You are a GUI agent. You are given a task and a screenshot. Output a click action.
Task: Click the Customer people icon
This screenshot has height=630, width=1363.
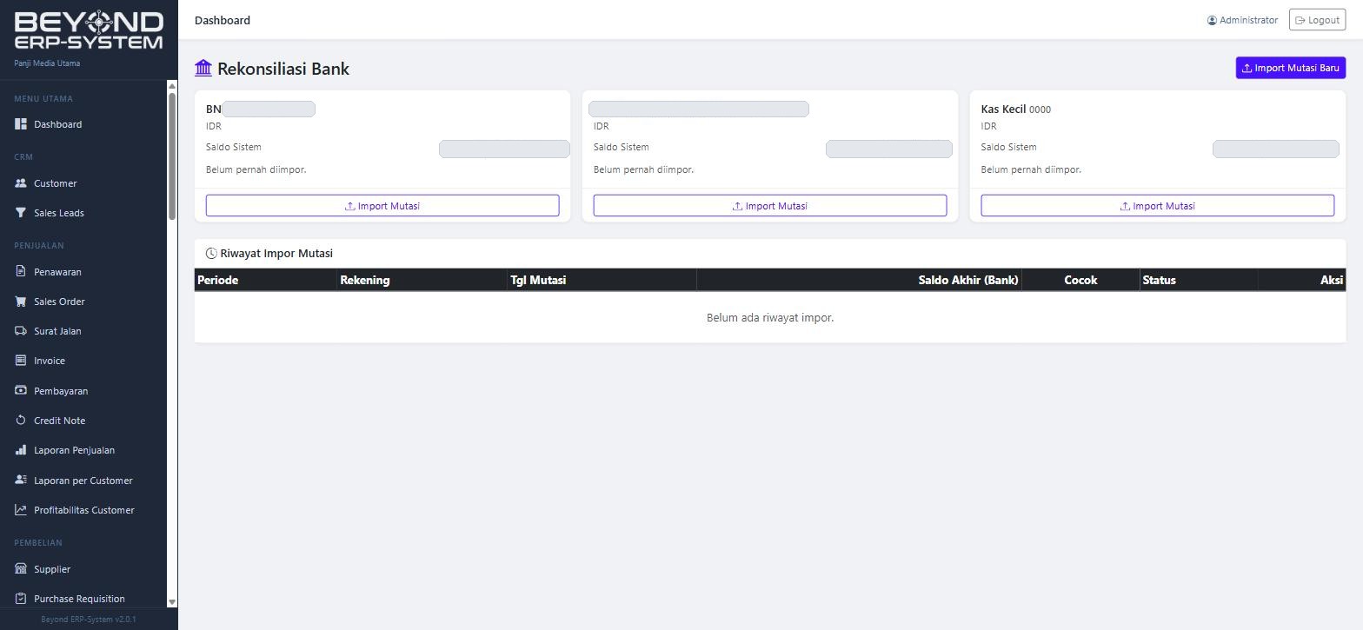pyautogui.click(x=21, y=183)
